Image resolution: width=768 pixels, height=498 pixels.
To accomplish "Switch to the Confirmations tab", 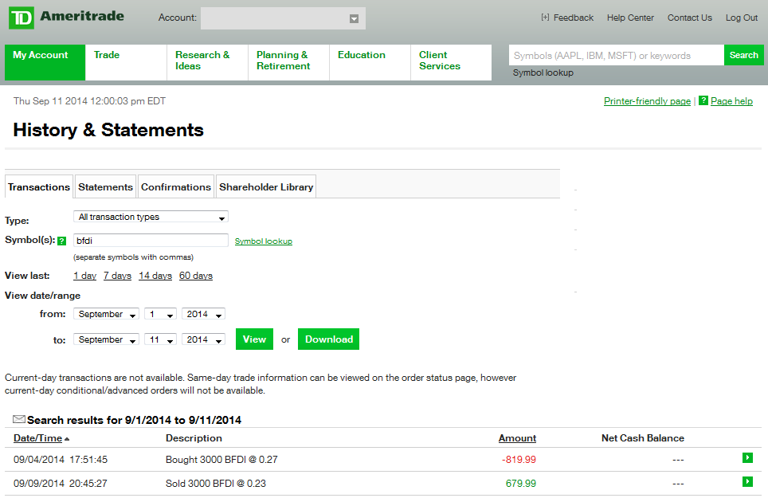I will point(176,187).
